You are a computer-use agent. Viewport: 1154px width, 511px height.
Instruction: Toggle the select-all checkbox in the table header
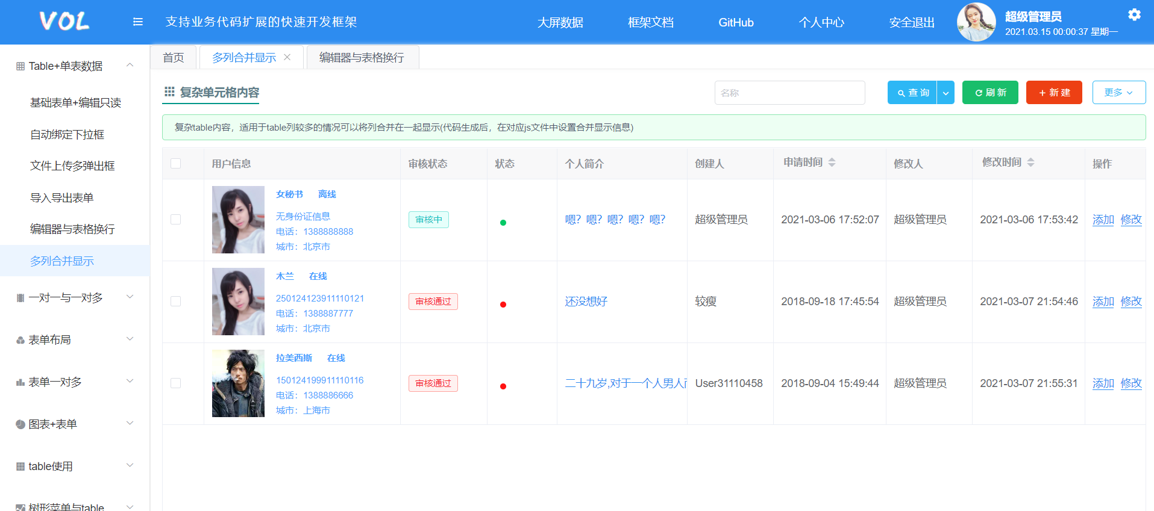tap(176, 164)
